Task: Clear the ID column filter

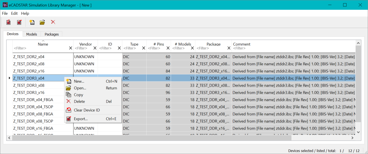Action: (x=119, y=48)
